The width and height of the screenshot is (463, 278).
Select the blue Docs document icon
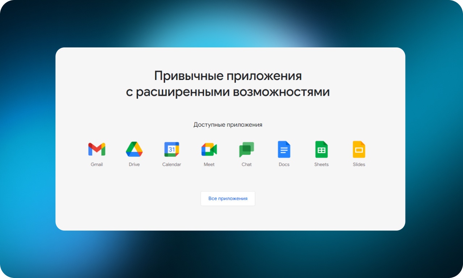tap(284, 148)
